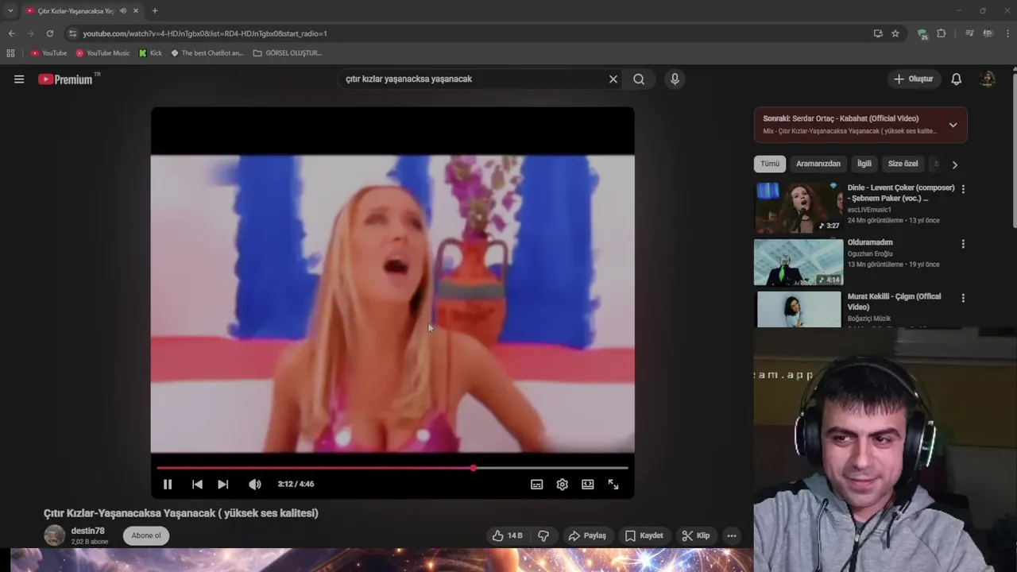
Task: Skip to the previous video
Action: [x=197, y=484]
